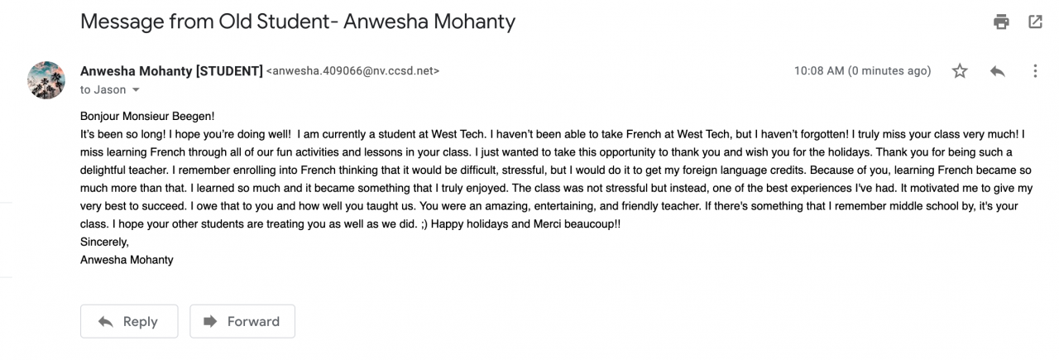Click the sender email address anwesha.409066@nv.ccsd.net
This screenshot has height=360, width=1059.
click(352, 71)
